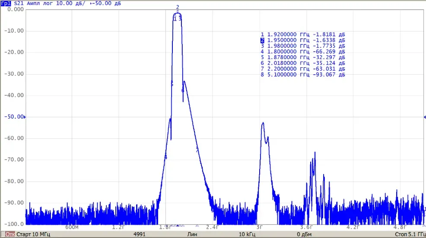Select the Гр1 trace label
This screenshot has height=238, width=426.
coord(6,3)
